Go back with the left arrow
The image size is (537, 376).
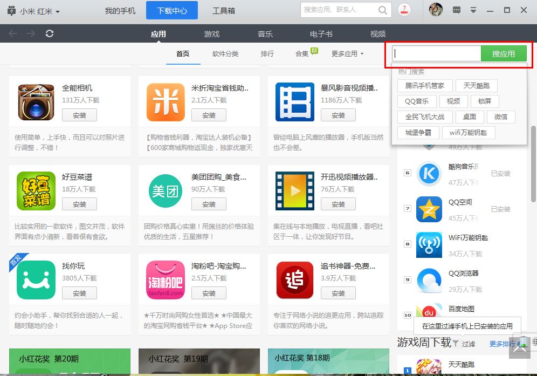pos(13,33)
